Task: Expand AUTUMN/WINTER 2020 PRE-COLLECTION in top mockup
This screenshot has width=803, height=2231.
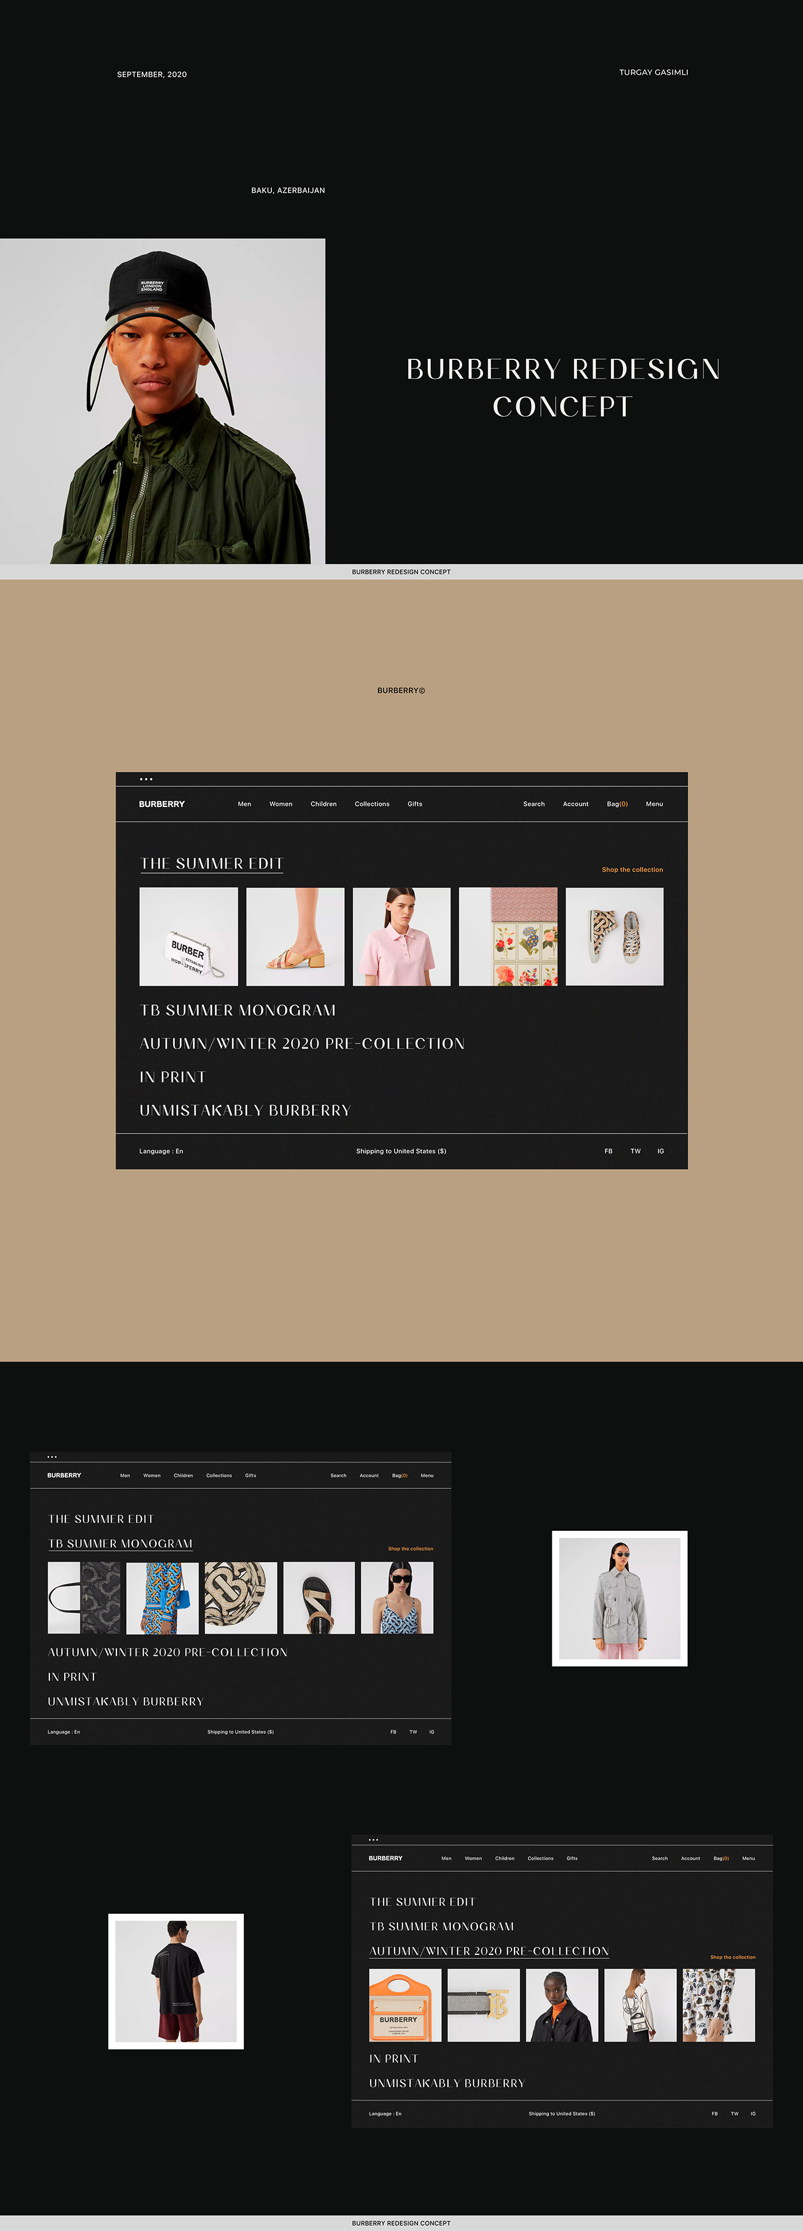Action: [302, 1043]
